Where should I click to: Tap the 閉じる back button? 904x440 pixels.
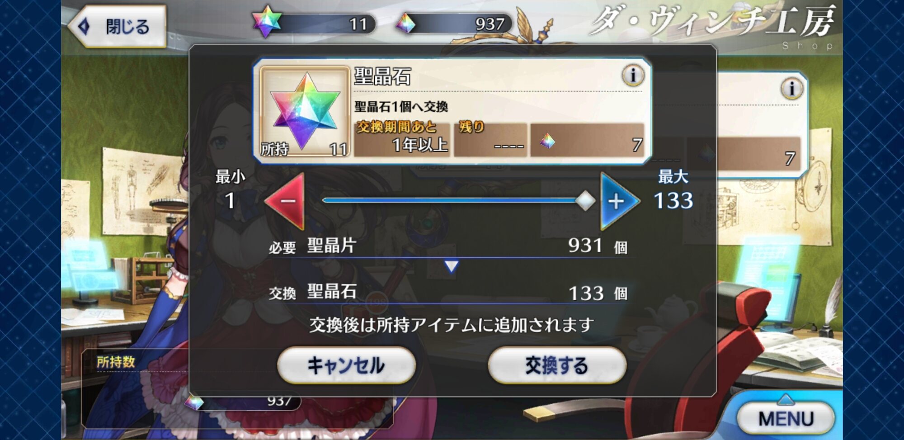click(x=118, y=26)
